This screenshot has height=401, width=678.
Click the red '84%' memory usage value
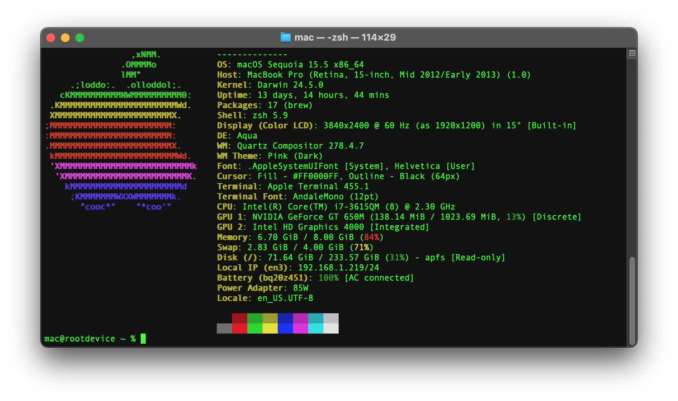click(x=372, y=237)
